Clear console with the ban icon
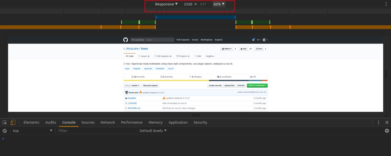 click(5, 131)
